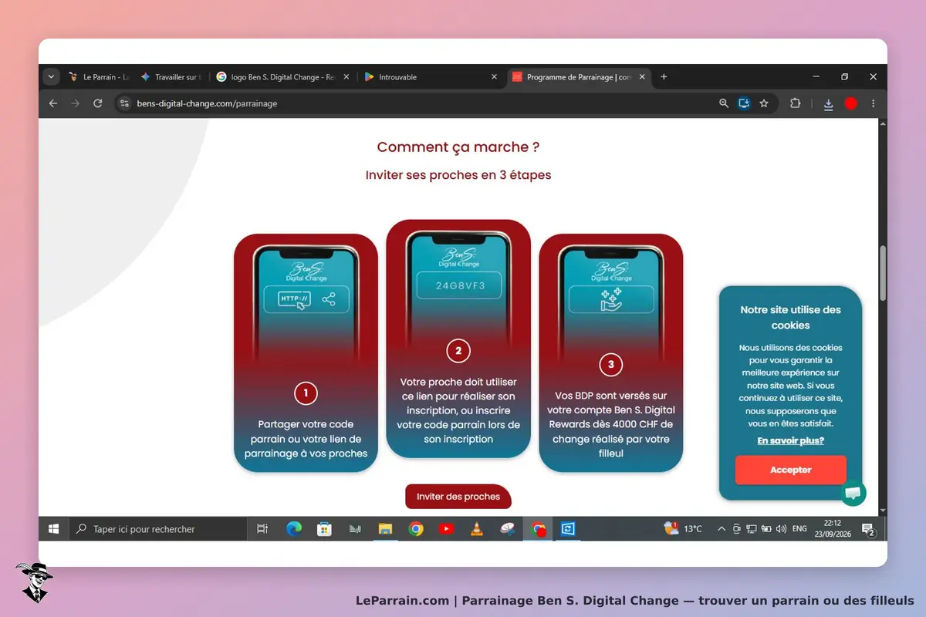Viewport: 926px width, 617px height.
Task: Open the logo Ben S. Digital Change tab
Action: [x=282, y=77]
